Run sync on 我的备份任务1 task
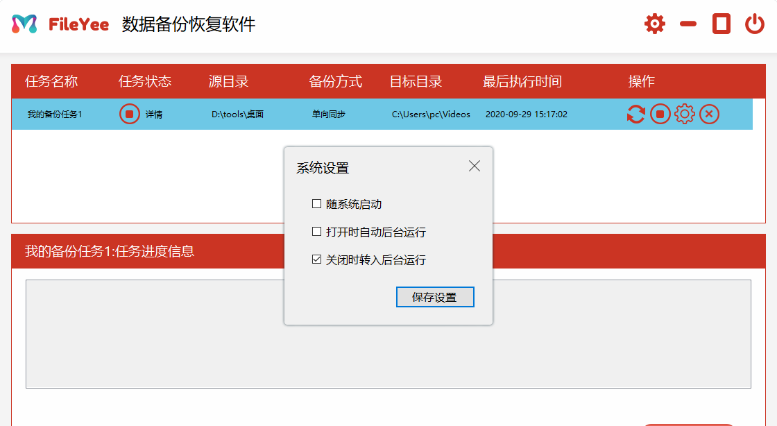777x426 pixels. tap(635, 114)
